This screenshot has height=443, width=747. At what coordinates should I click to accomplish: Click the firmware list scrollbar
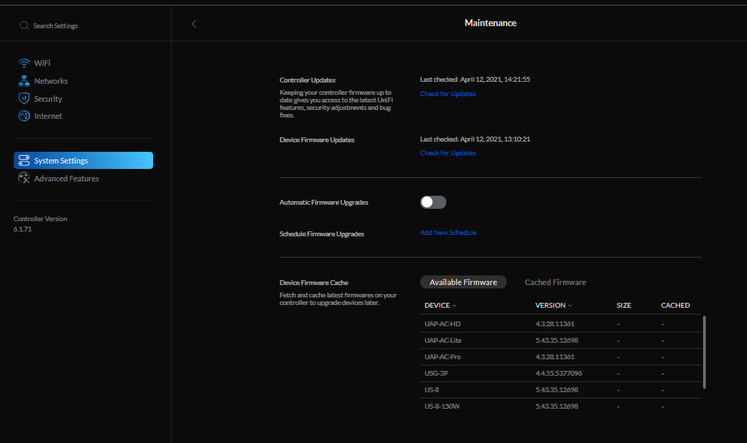704,352
